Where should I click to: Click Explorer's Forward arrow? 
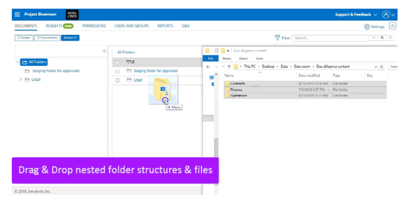pyautogui.click(x=216, y=67)
